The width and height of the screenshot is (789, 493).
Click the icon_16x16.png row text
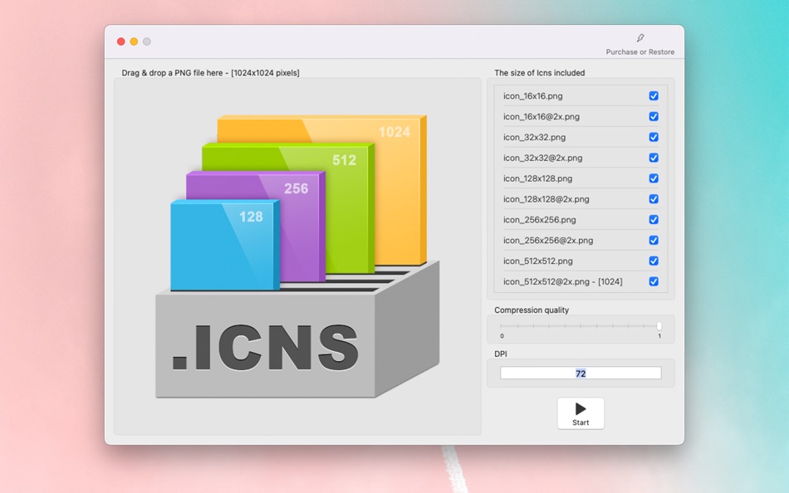(x=533, y=96)
